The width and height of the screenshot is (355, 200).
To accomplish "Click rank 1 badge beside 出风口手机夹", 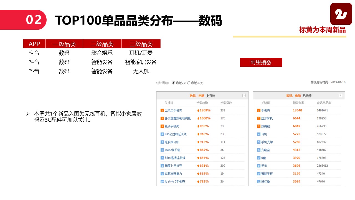I will click(x=162, y=111).
